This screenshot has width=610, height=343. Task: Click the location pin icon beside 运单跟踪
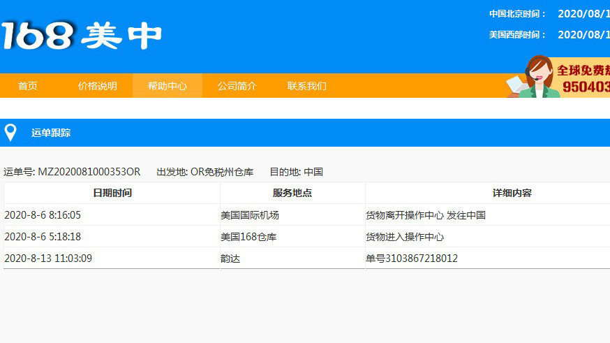(10, 133)
